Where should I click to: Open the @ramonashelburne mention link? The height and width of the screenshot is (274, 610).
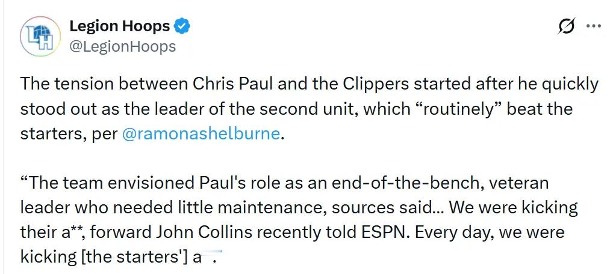click(201, 133)
